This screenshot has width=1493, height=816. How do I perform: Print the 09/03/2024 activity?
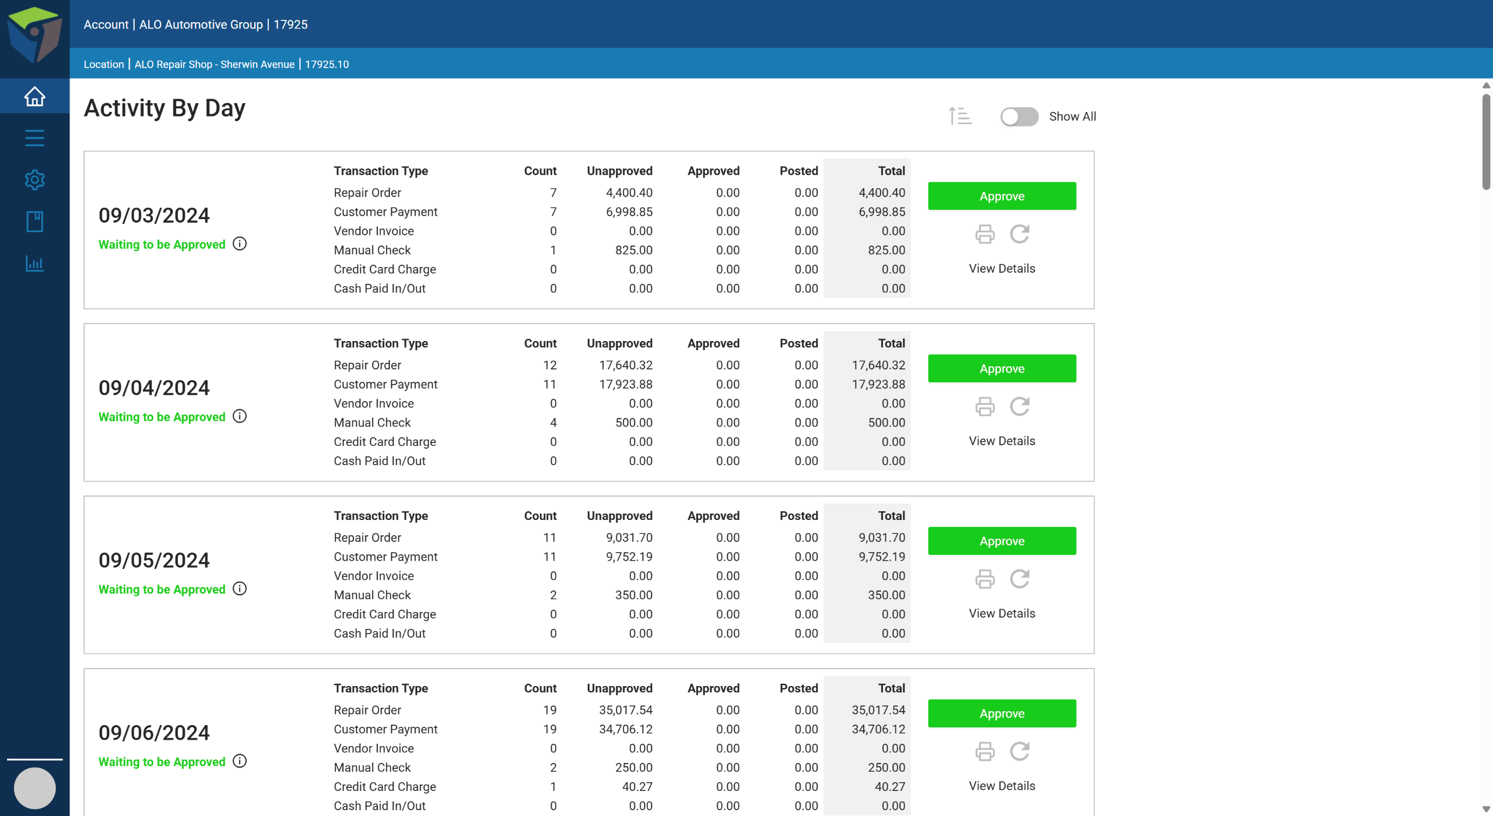[984, 234]
